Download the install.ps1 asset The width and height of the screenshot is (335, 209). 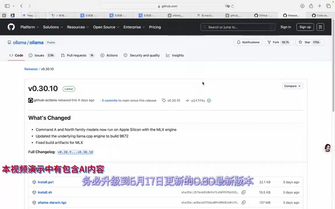46,182
